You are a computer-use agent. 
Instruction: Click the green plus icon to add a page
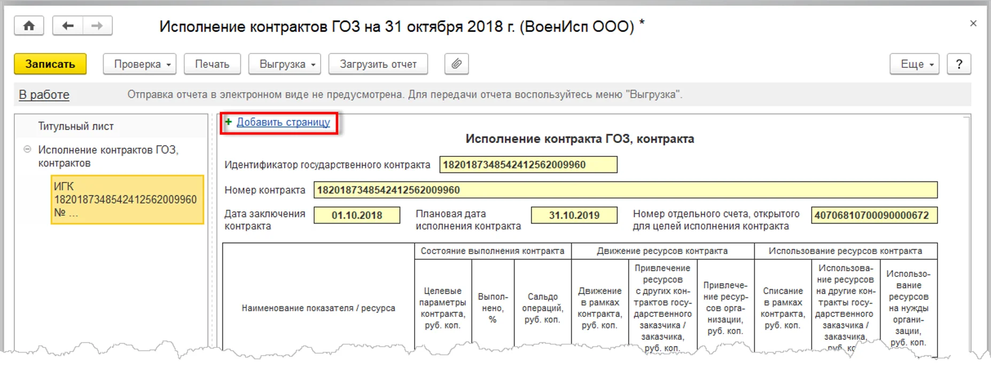pos(229,122)
